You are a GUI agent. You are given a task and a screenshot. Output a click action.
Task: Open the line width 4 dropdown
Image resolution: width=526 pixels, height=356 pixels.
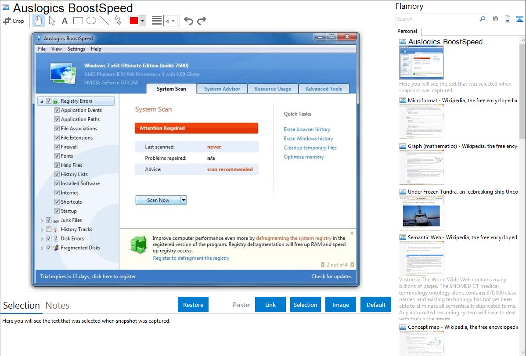coord(170,21)
